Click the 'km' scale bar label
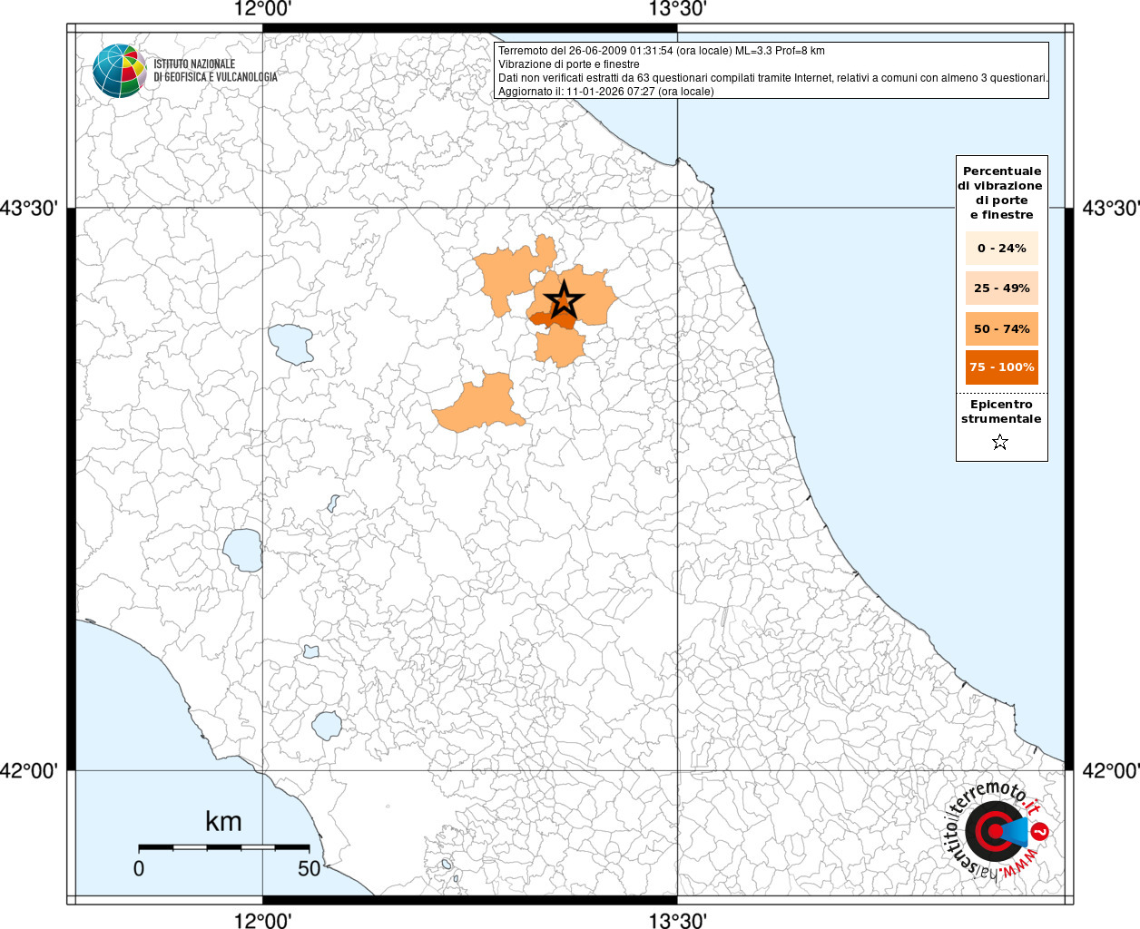 click(223, 822)
